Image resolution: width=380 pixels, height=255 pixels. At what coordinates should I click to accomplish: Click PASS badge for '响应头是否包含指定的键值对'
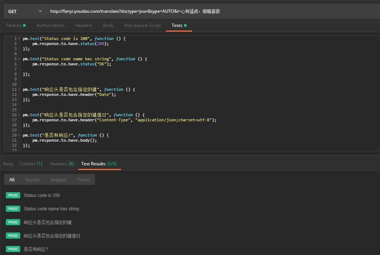[13, 236]
